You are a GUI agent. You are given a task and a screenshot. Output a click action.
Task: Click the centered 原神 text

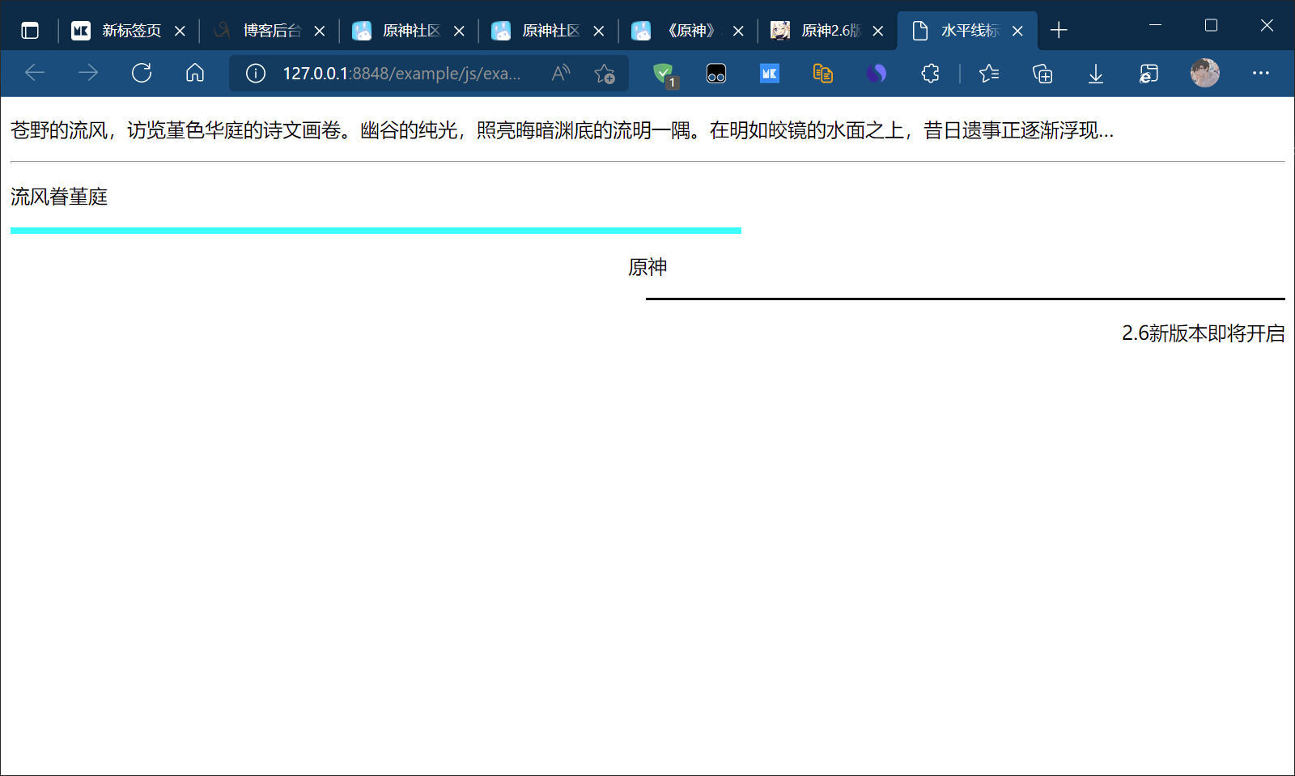click(647, 267)
